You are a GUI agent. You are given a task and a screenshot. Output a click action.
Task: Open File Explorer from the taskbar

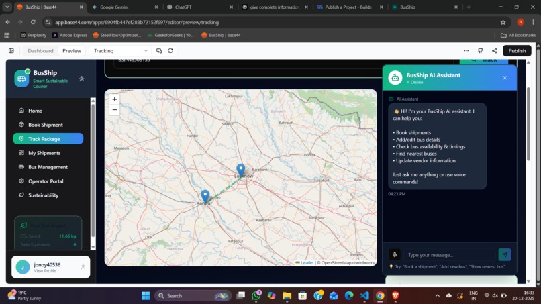point(287,296)
